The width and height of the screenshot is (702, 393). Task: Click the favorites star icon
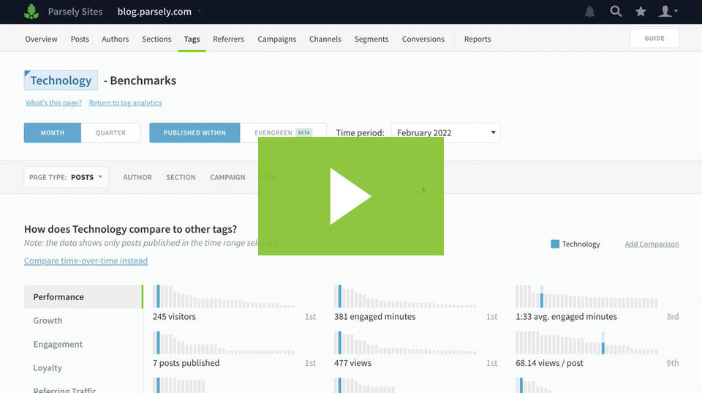[641, 11]
